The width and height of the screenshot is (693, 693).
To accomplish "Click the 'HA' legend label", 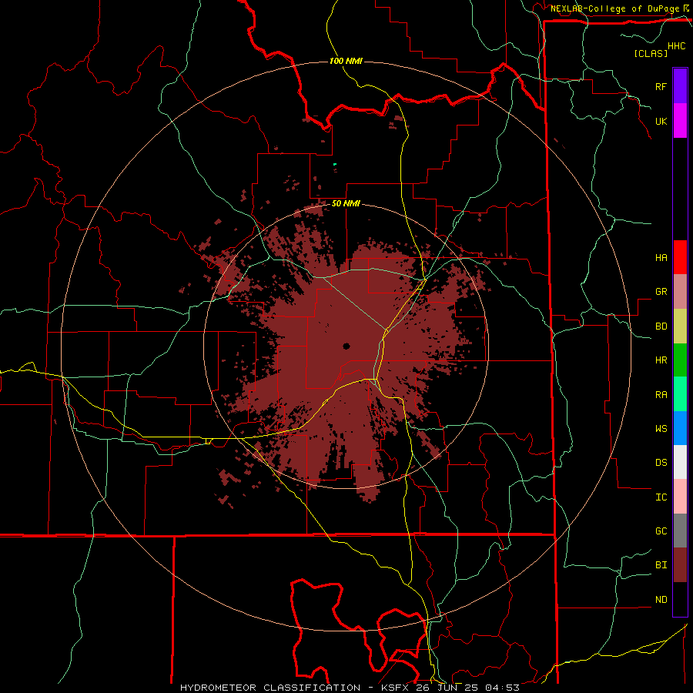I will pos(661,258).
